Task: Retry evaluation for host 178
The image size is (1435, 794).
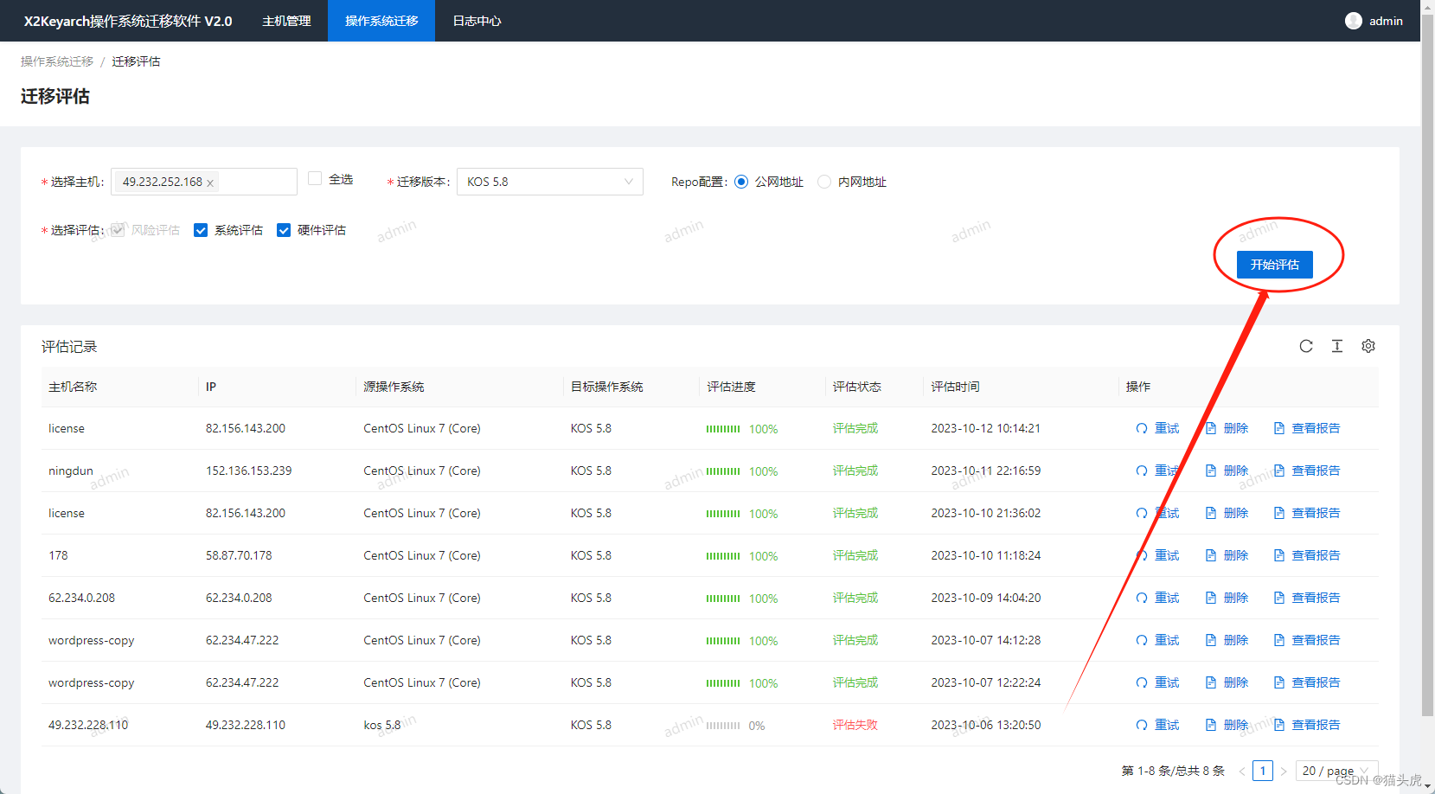Action: pyautogui.click(x=1157, y=555)
